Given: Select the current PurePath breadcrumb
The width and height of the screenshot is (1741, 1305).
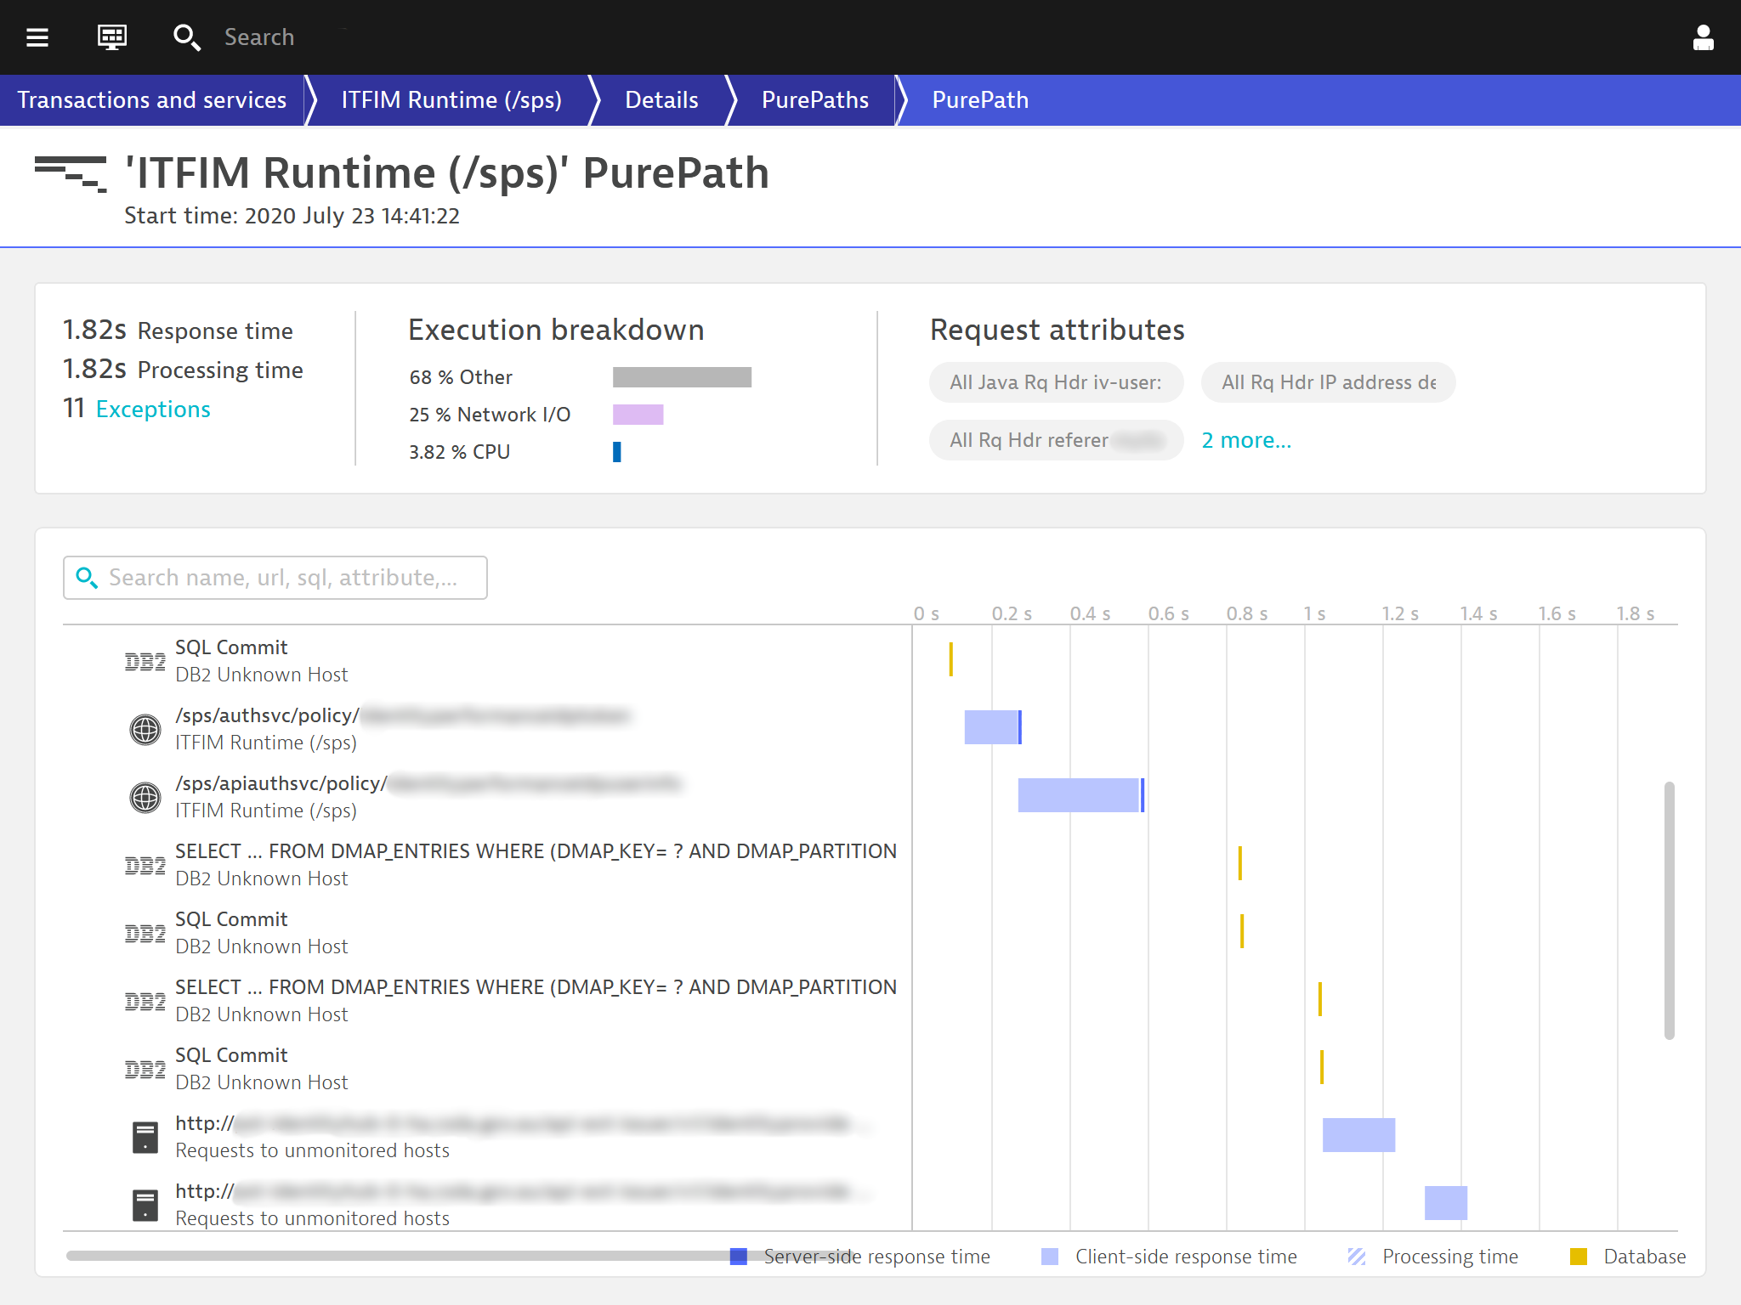Looking at the screenshot, I should click(980, 100).
